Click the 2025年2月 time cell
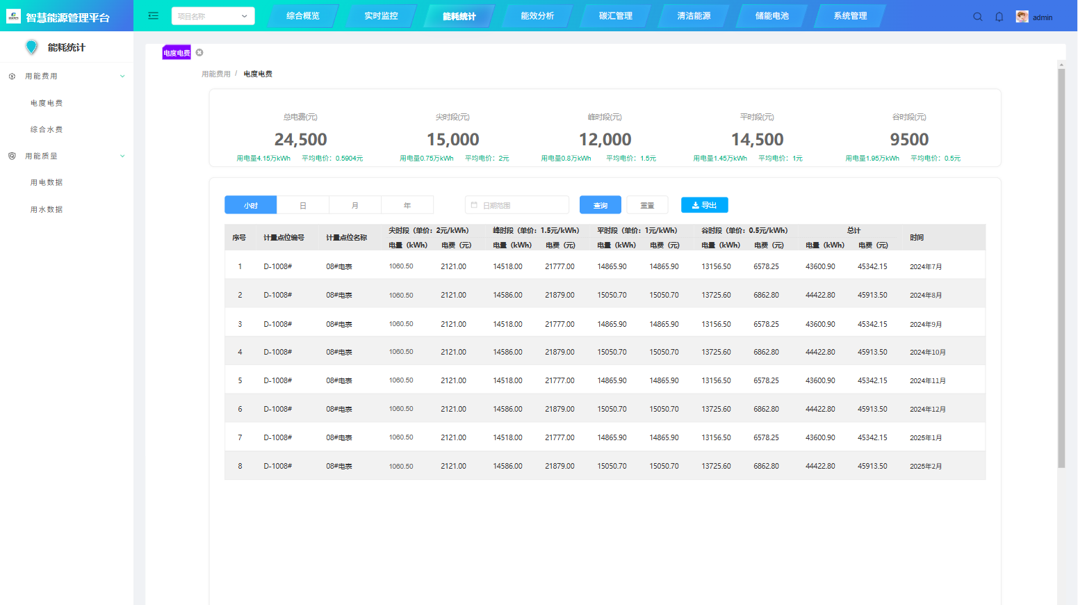The image size is (1078, 605). click(926, 467)
